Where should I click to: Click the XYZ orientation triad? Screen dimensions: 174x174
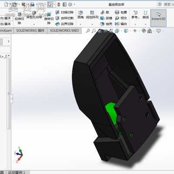coord(19,155)
